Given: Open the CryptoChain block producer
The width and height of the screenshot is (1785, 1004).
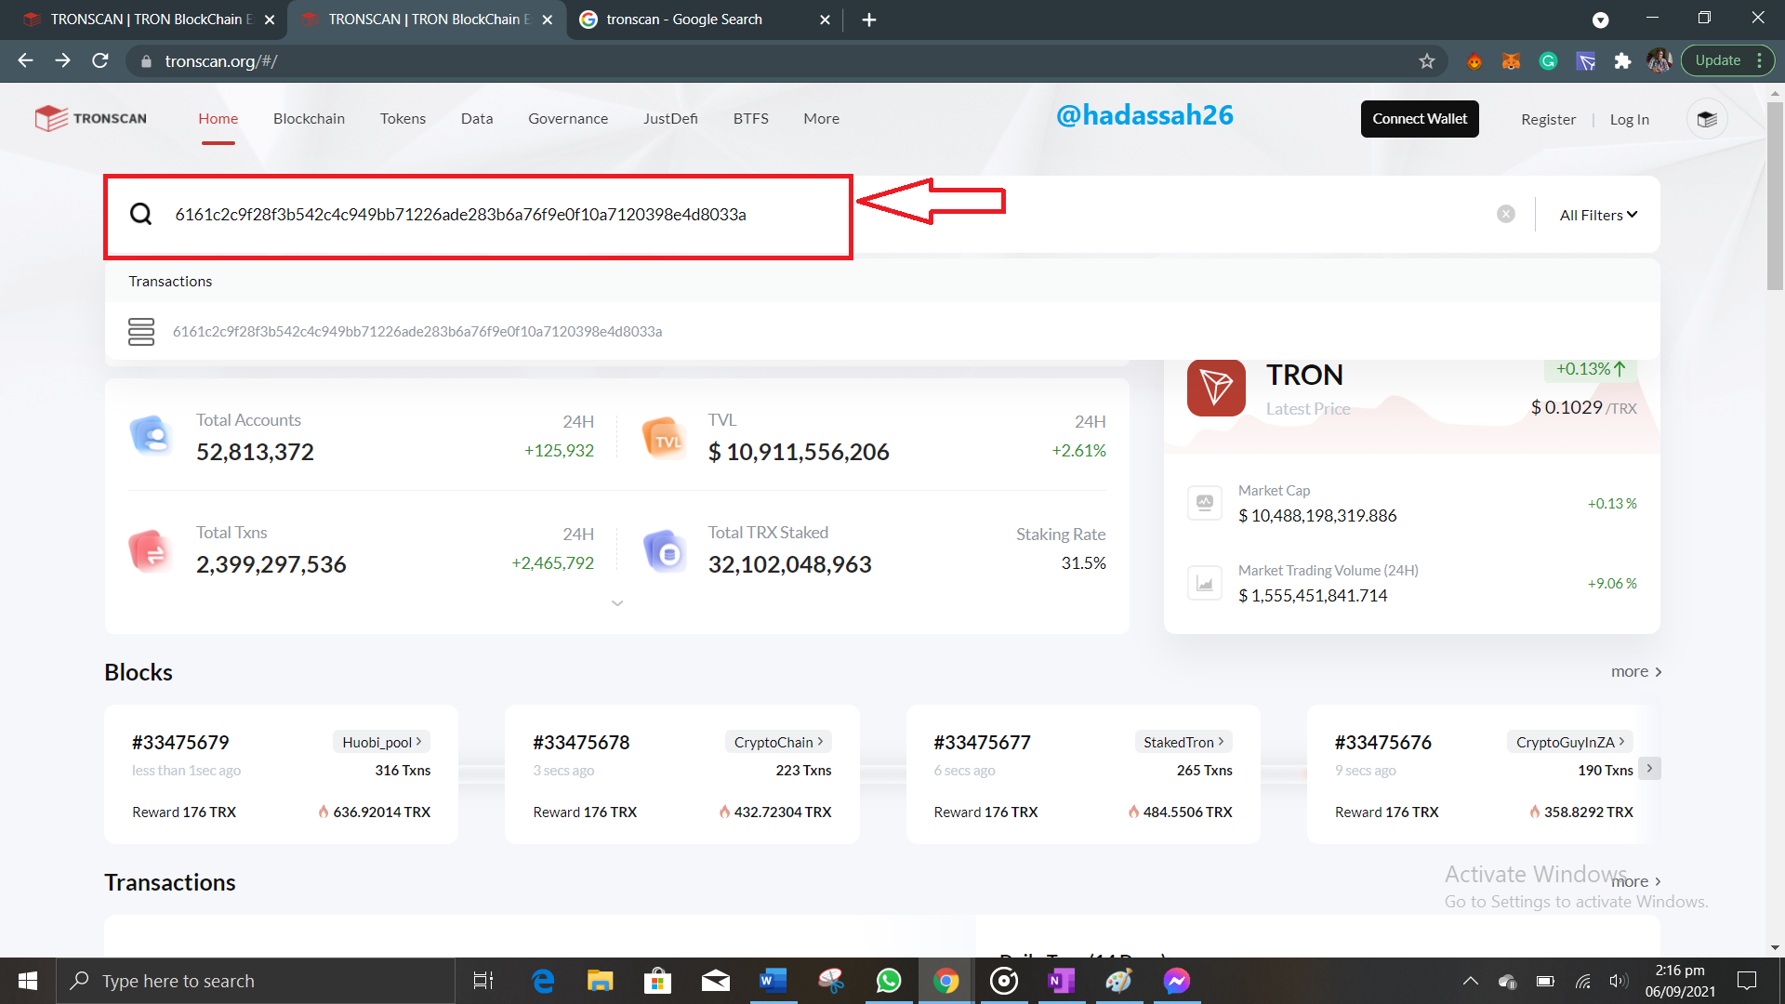Looking at the screenshot, I should 778,742.
